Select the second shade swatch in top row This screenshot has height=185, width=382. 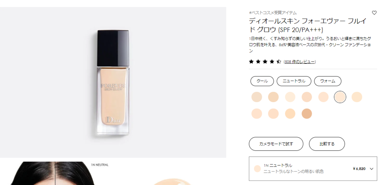click(x=273, y=97)
